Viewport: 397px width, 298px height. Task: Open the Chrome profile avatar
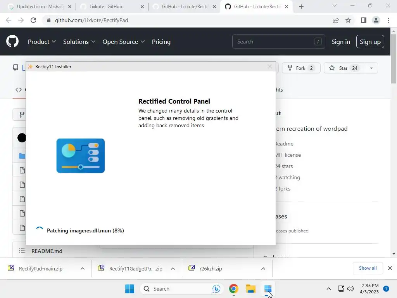click(376, 20)
